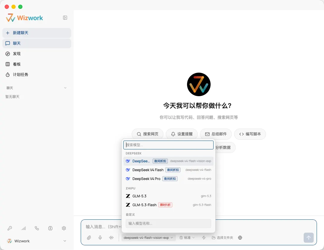The width and height of the screenshot is (324, 250).
Task: Click the bell icon in 设置提醒 chip
Action: [173, 134]
